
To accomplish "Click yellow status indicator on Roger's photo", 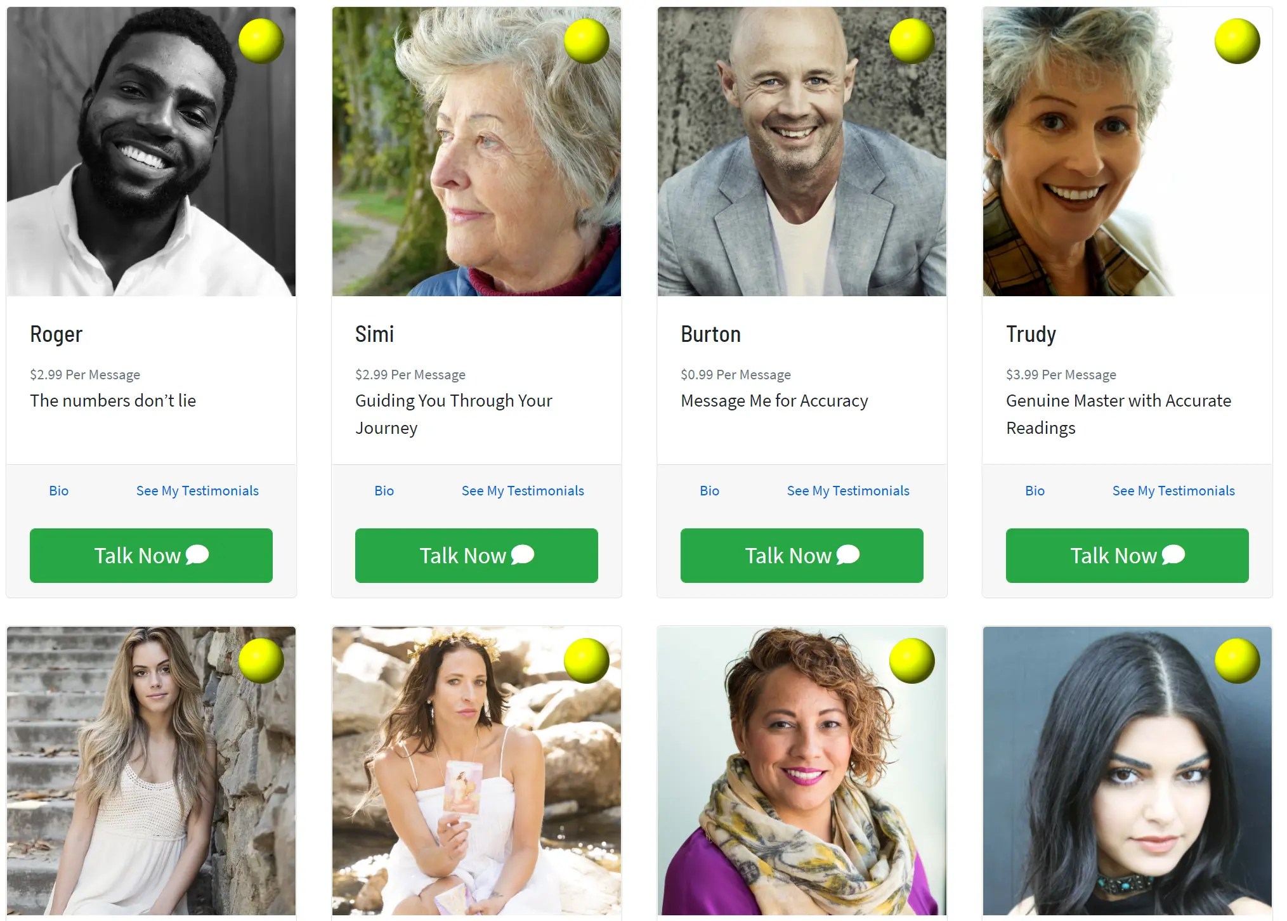I will pos(261,41).
